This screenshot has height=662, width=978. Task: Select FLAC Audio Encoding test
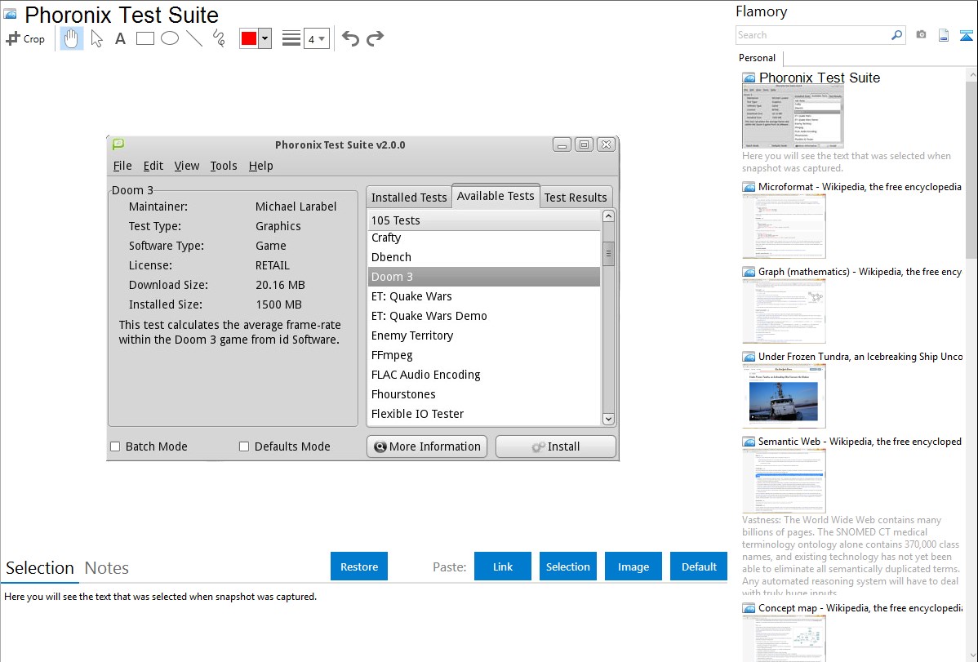click(484, 375)
